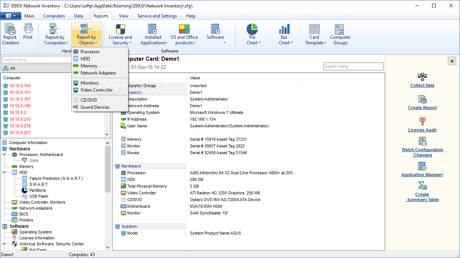Select computer 10.10.0.104
The width and height of the screenshot is (460, 258).
coord(20,86)
